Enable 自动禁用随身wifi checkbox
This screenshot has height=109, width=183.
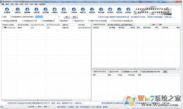click(42, 21)
